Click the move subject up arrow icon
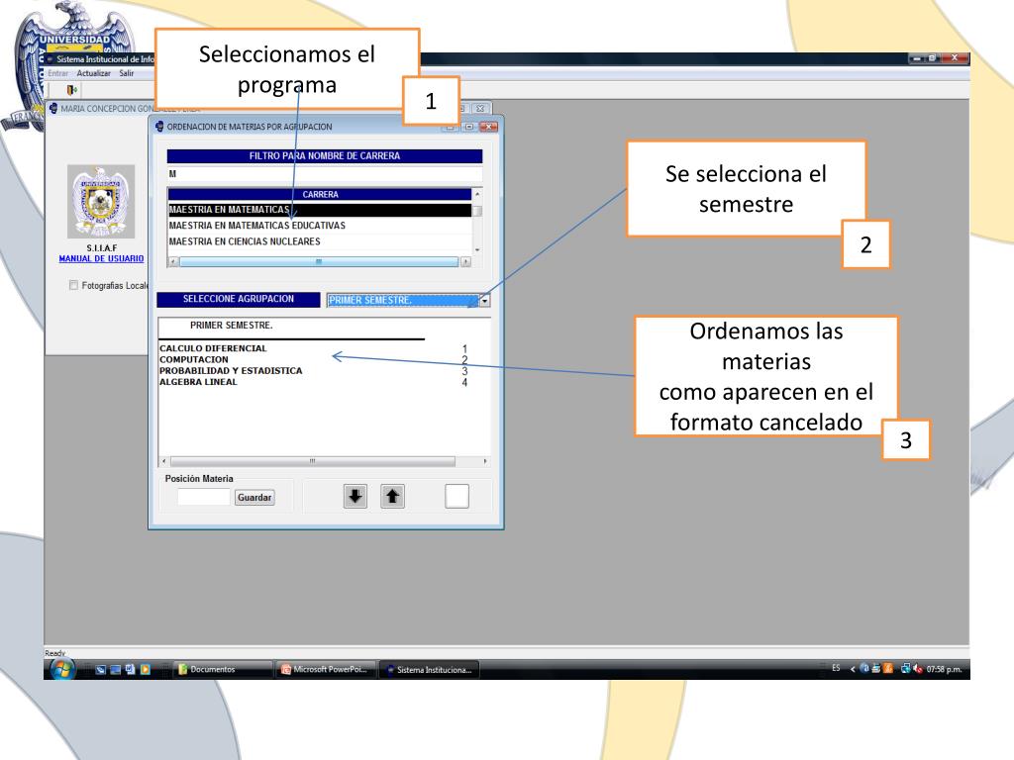1014x760 pixels. point(392,497)
